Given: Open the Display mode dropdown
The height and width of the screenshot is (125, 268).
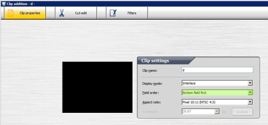Looking at the screenshot, I should point(250,83).
